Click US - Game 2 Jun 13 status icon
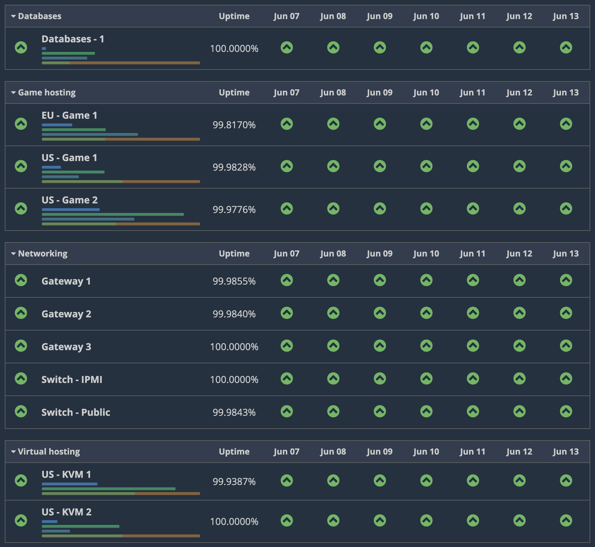595x547 pixels. tap(566, 208)
